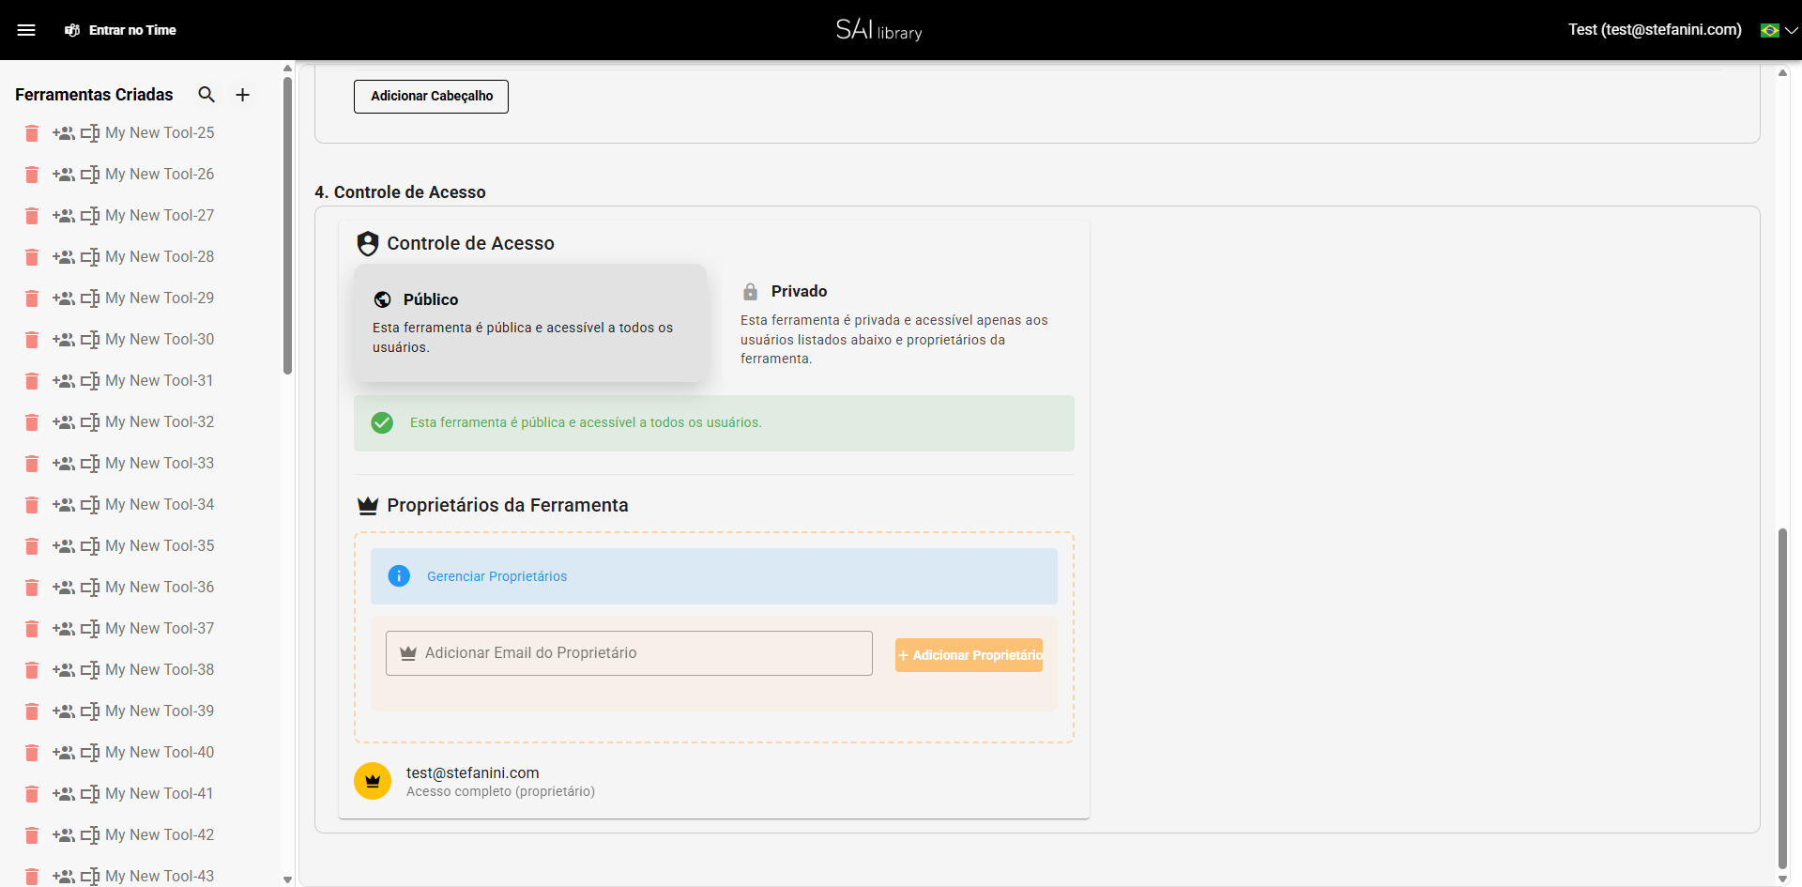The width and height of the screenshot is (1802, 887).
Task: Click the Adicionar Email do Proprietário field
Action: [629, 653]
